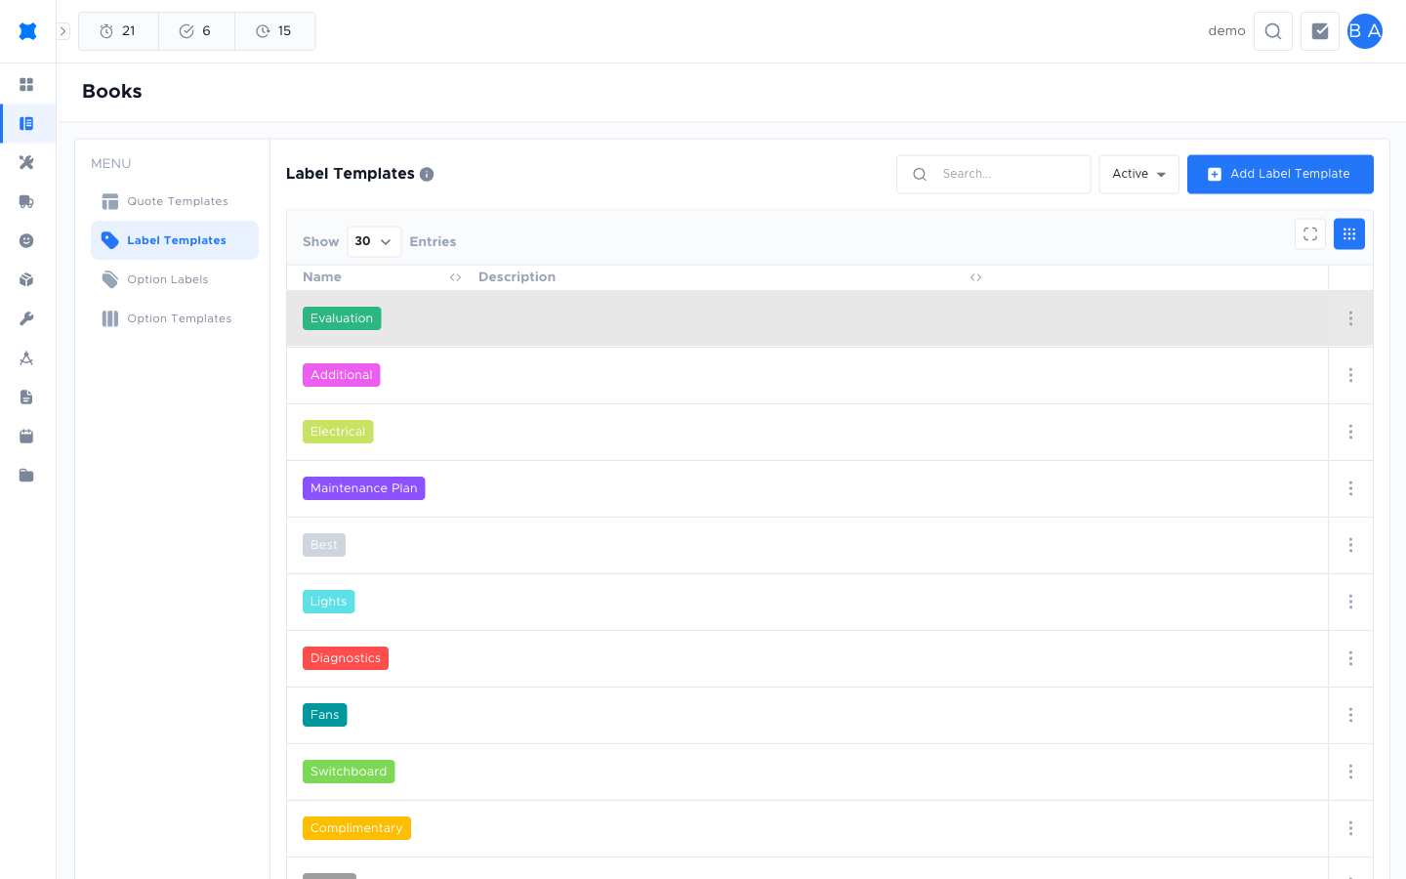
Task: Click the demo account name text
Action: pyautogui.click(x=1226, y=31)
